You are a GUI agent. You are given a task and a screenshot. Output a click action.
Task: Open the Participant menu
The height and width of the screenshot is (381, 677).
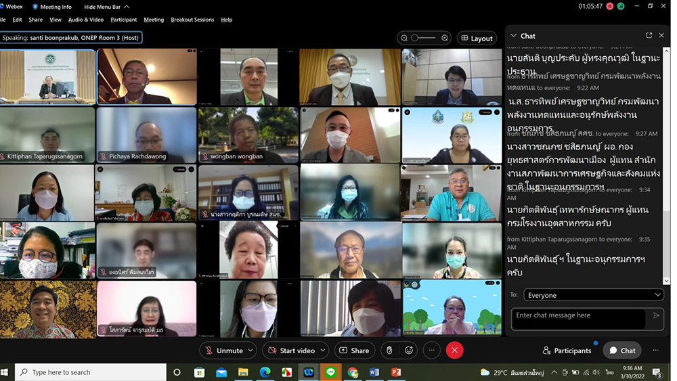pos(123,20)
